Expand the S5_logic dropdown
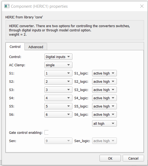 [104, 106]
